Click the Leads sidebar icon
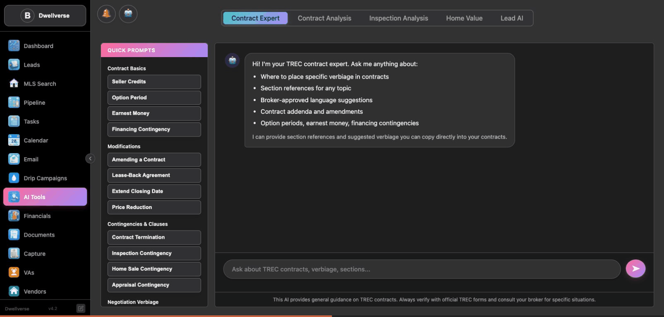664x317 pixels. coord(14,65)
